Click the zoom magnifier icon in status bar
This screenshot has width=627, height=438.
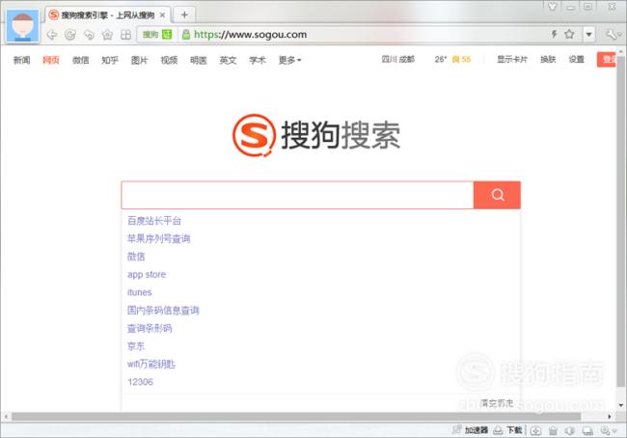[x=606, y=430]
